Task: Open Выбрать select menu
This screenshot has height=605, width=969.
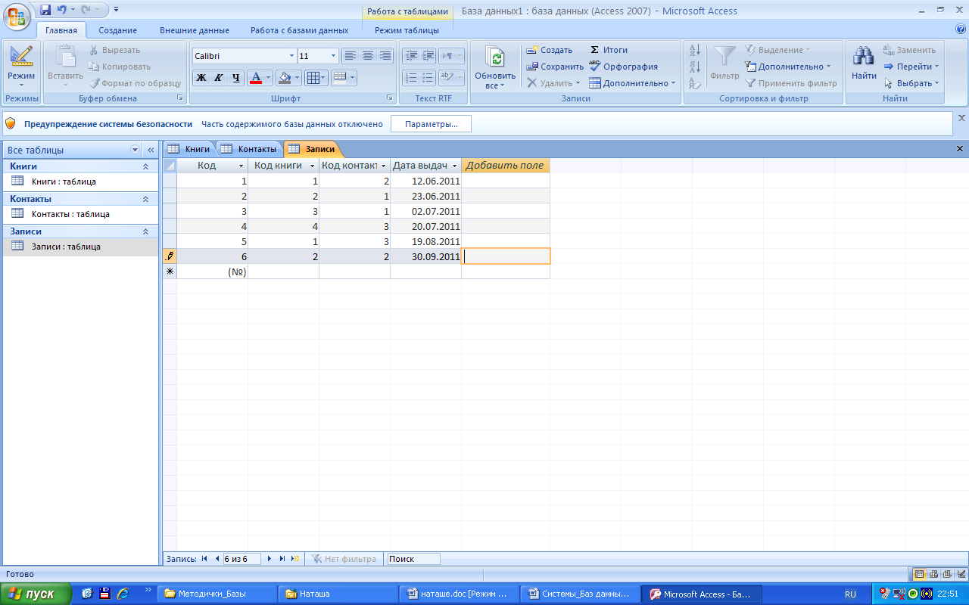Action: click(911, 83)
